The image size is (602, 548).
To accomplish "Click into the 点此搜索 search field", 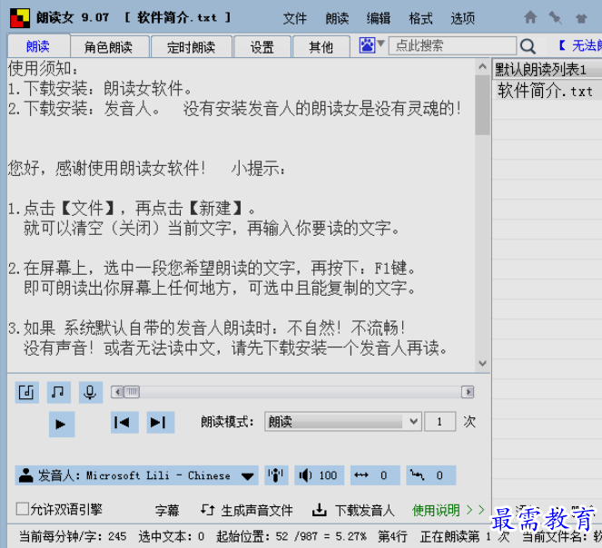I will pos(452,45).
